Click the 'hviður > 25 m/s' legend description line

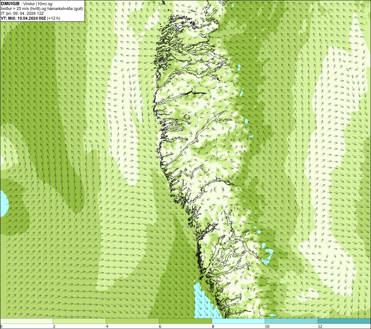pyautogui.click(x=42, y=9)
